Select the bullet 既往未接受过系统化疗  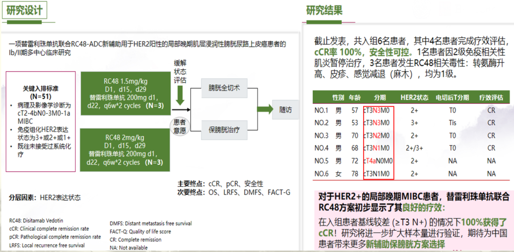(x=45, y=150)
